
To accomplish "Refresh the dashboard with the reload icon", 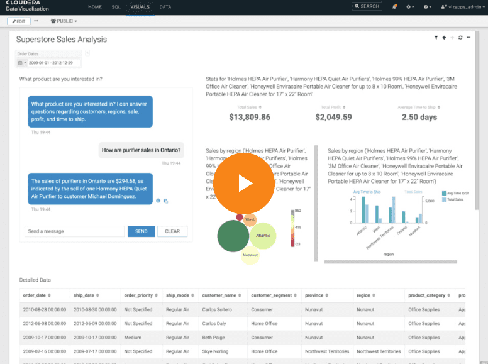I will (460, 38).
